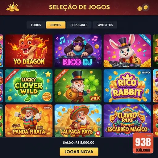Click the JOGAR NOVA button
Viewport: 158px width, 158px height.
79,152
